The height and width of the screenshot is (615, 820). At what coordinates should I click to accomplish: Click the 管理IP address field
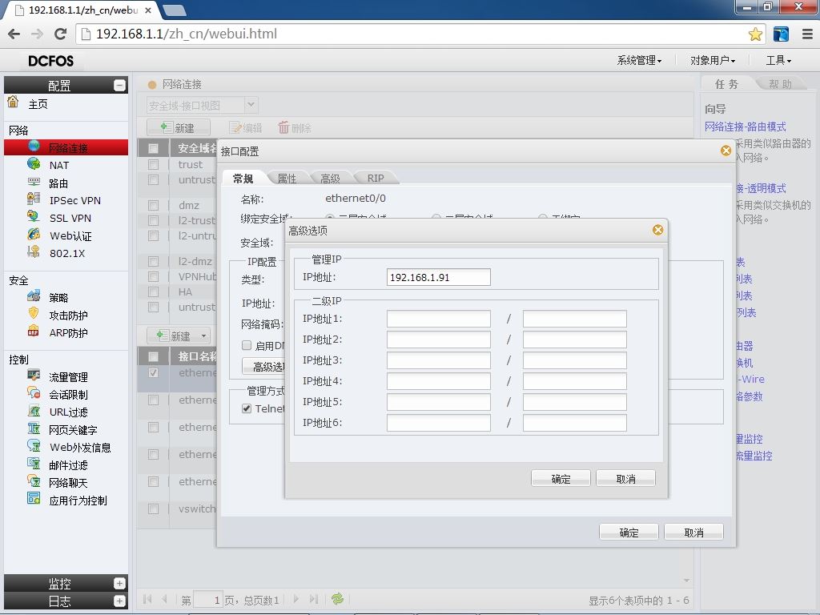(x=438, y=277)
